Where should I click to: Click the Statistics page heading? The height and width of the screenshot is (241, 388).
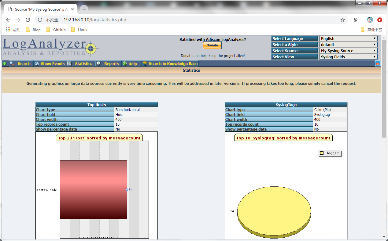[191, 70]
